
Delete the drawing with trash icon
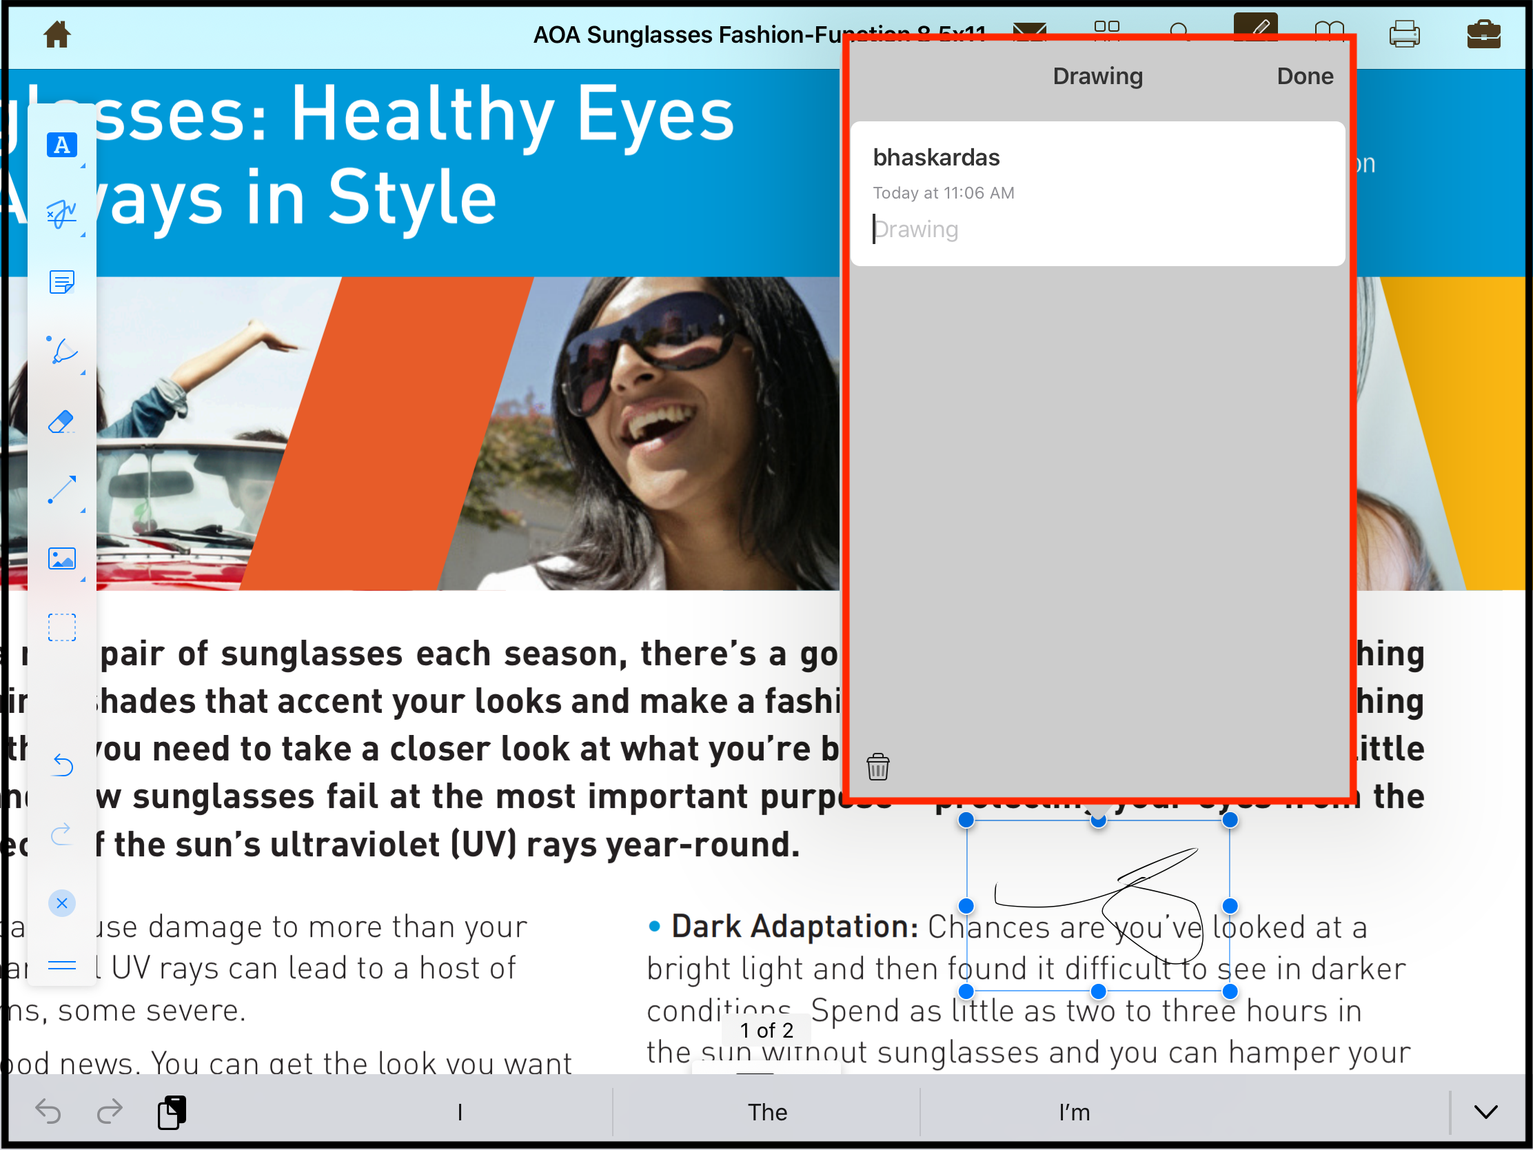tap(877, 767)
